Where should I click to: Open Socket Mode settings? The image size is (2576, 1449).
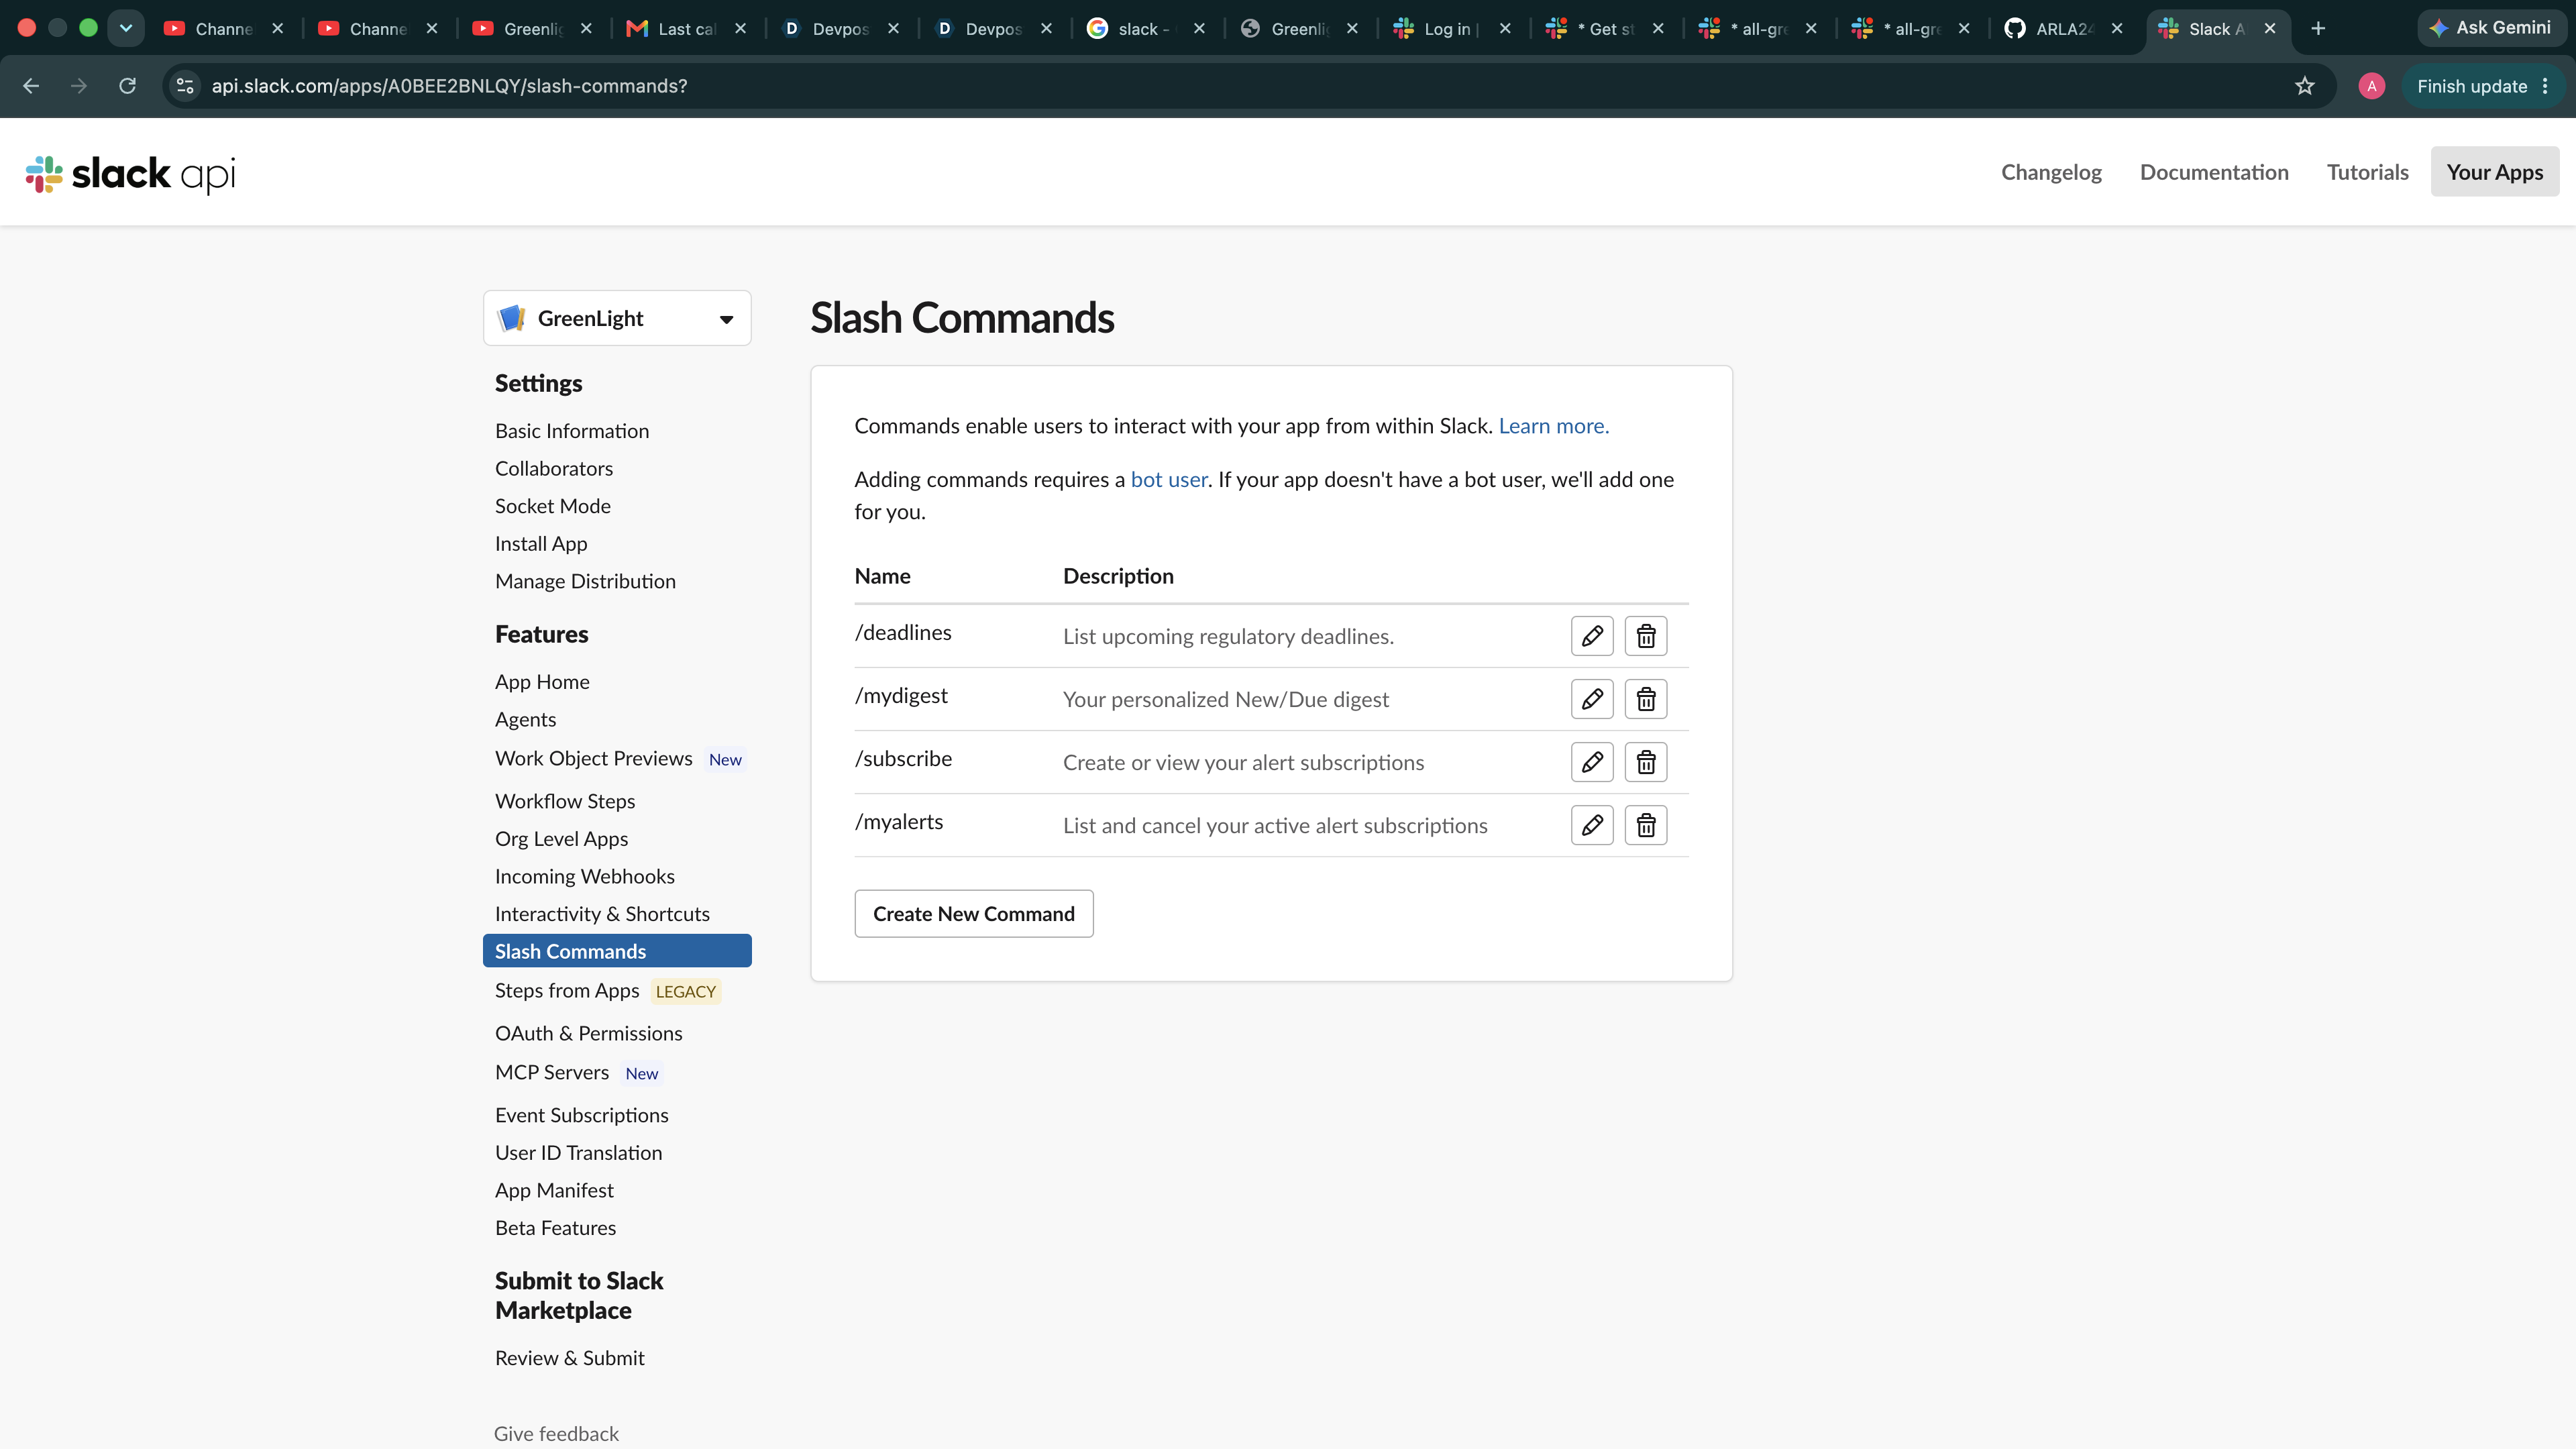[553, 506]
